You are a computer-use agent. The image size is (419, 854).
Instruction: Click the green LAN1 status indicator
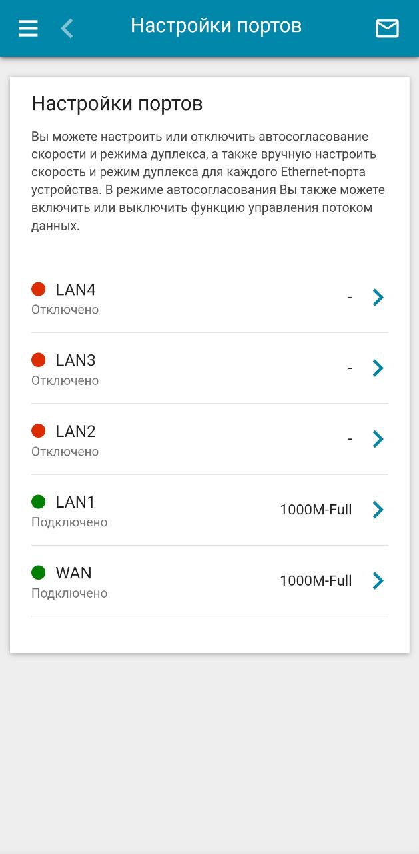coord(39,501)
